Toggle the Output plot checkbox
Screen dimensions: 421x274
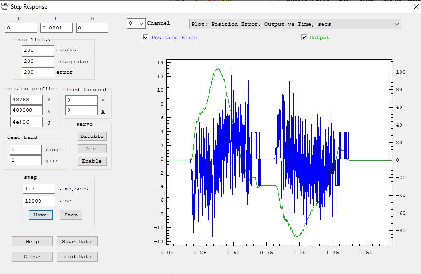tap(304, 38)
